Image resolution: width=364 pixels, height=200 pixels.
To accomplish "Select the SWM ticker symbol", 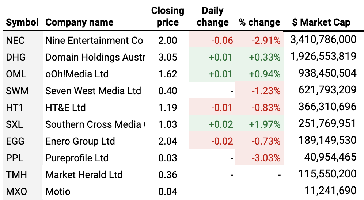I will click(x=17, y=91).
